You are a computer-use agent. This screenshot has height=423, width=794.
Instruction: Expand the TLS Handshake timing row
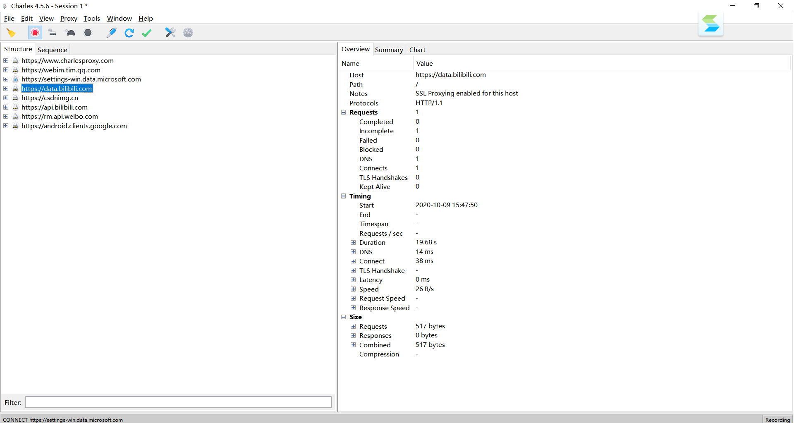pyautogui.click(x=353, y=270)
